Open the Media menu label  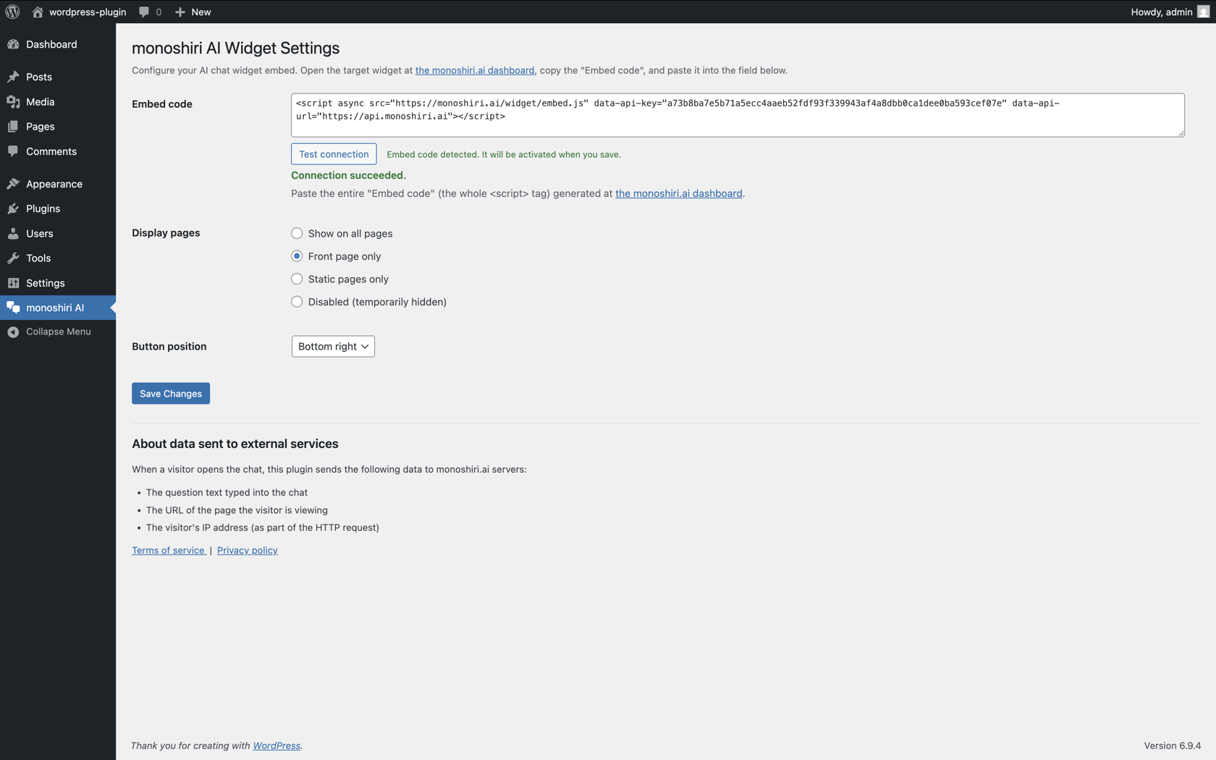click(41, 102)
